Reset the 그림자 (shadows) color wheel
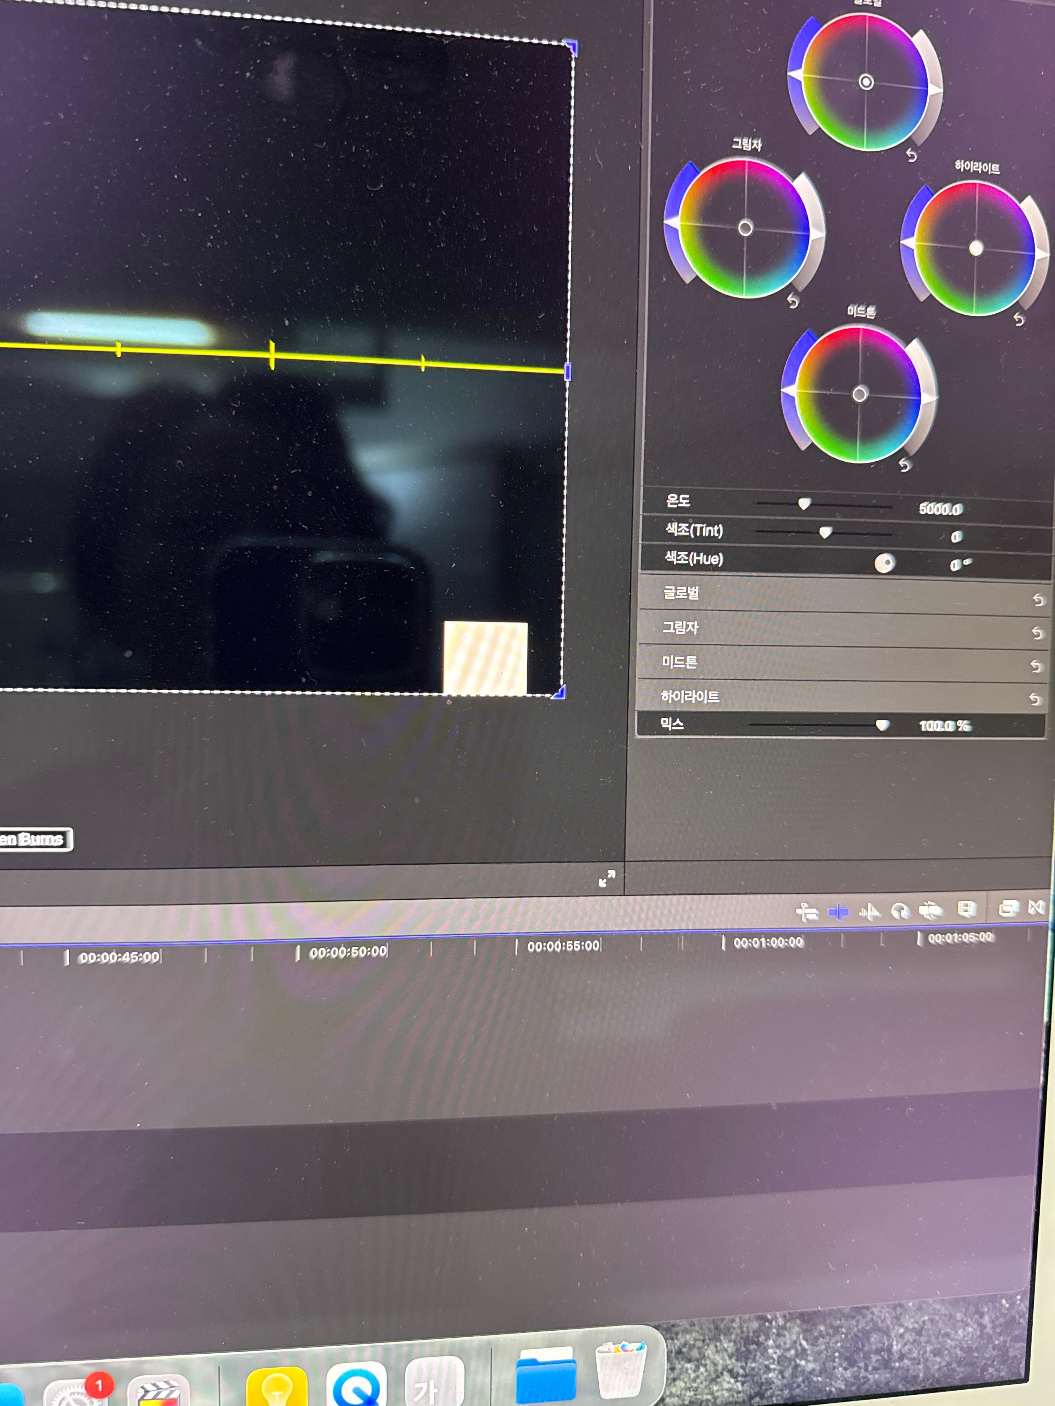 792,301
